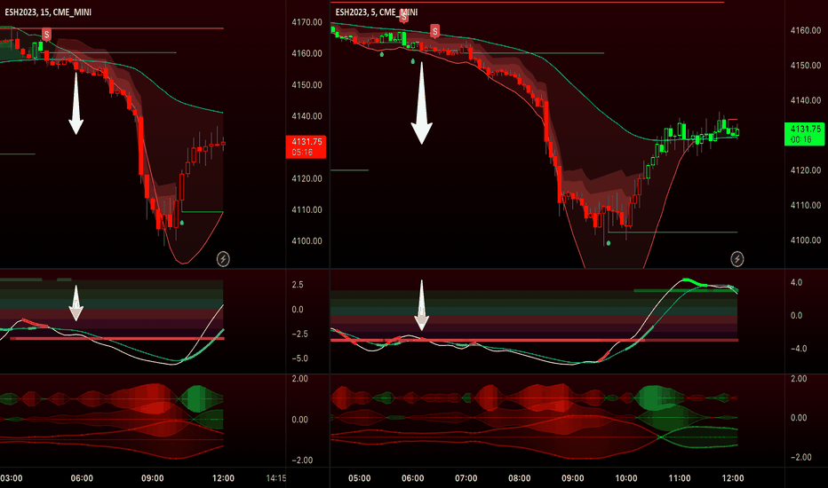Viewport: 828px width, 488px height.
Task: Click the 14:15 time label
Action: (276, 478)
